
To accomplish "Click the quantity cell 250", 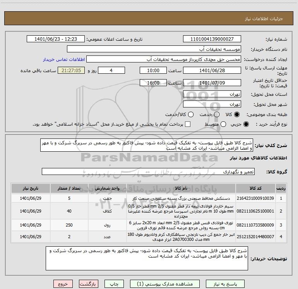I will [69, 225].
